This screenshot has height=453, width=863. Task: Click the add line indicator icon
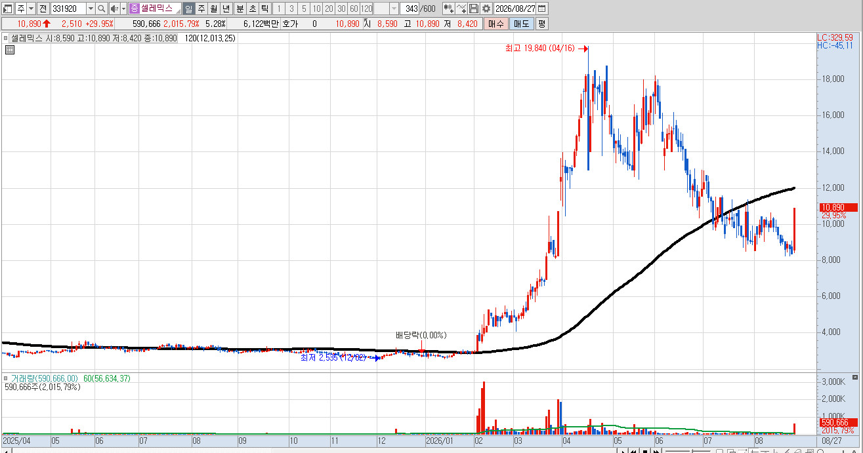[461, 9]
